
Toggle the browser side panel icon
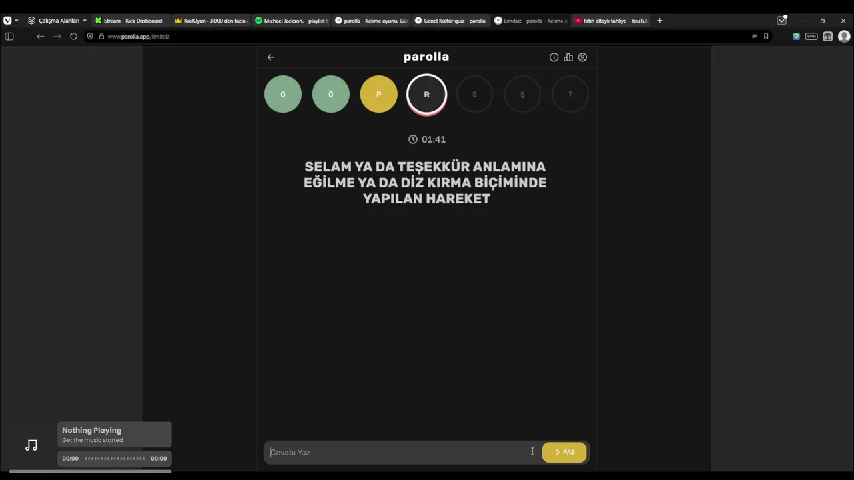pos(9,37)
